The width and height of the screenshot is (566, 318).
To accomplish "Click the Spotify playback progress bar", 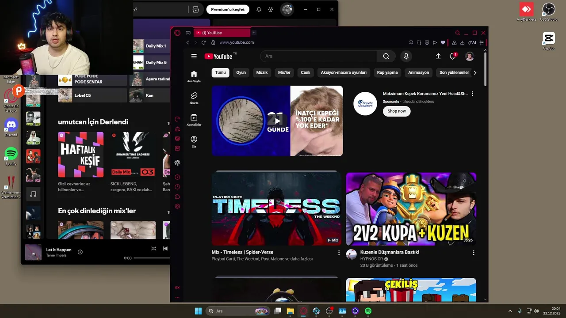I will point(152,258).
